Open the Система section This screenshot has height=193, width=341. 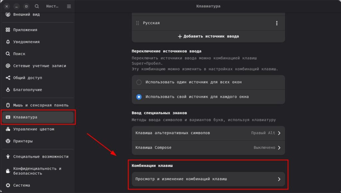38,185
